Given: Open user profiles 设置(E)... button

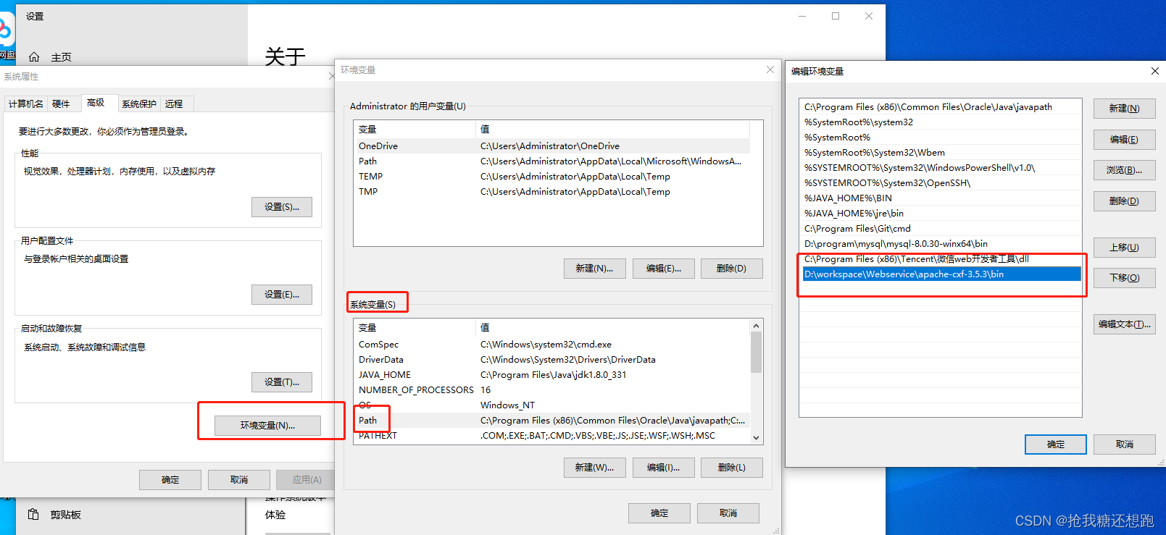Looking at the screenshot, I should tap(282, 295).
